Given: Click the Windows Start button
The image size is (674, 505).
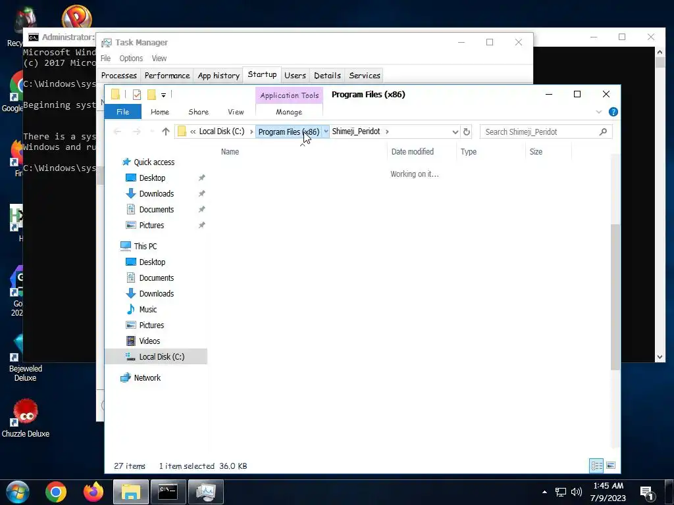Looking at the screenshot, I should (x=18, y=492).
